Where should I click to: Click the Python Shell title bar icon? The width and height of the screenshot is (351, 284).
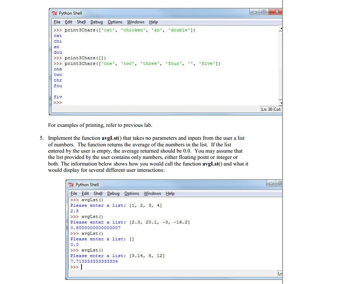pyautogui.click(x=54, y=13)
